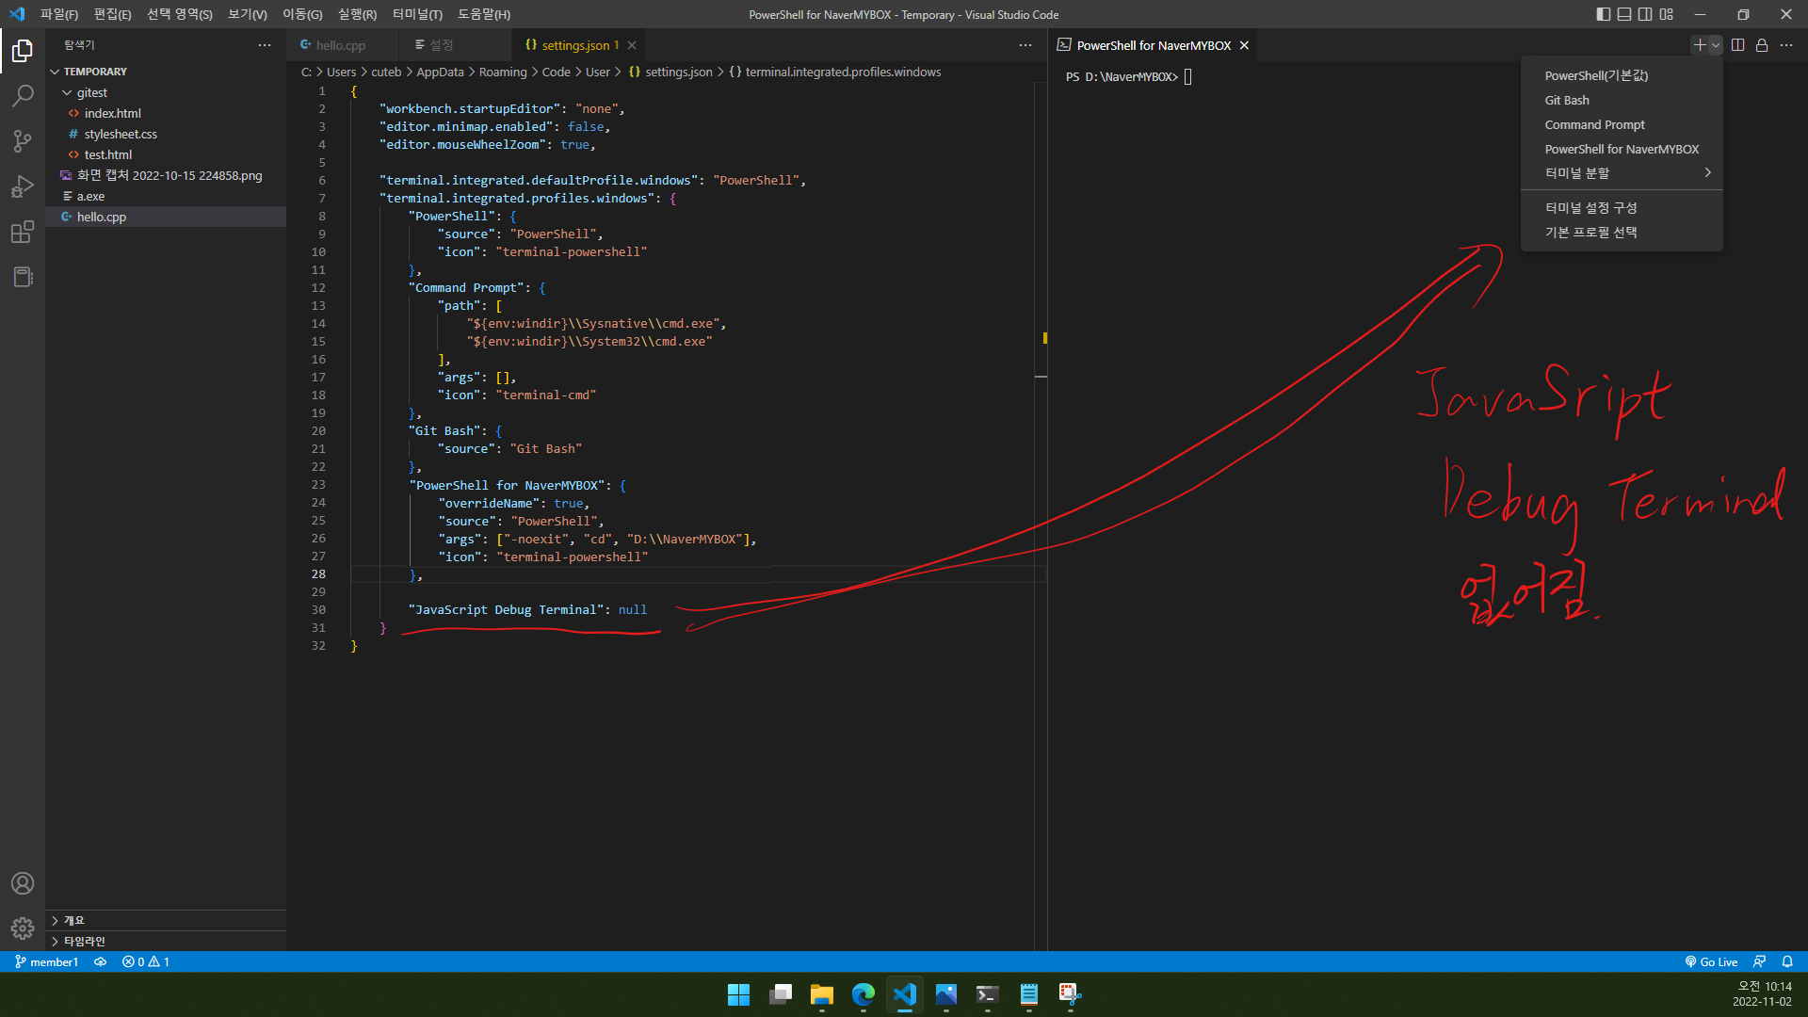Close the PowerShell for NaverMYBOX terminal tab

[x=1244, y=45]
